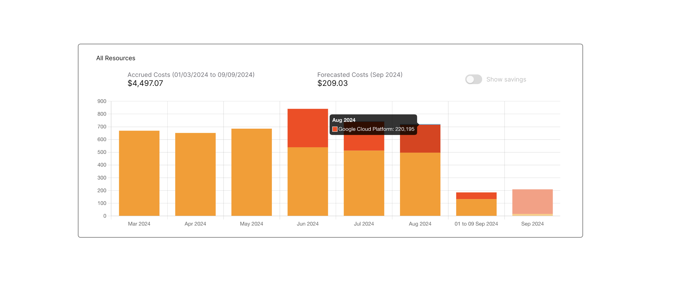
Task: Select the Apr 2024 bar
Action: point(195,174)
